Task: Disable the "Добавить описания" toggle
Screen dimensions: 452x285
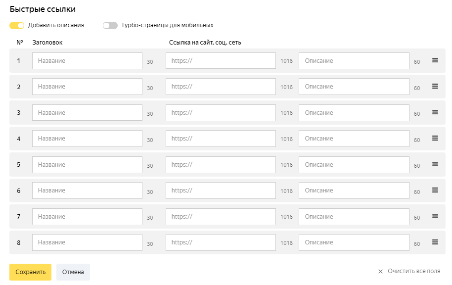Action: (x=17, y=25)
